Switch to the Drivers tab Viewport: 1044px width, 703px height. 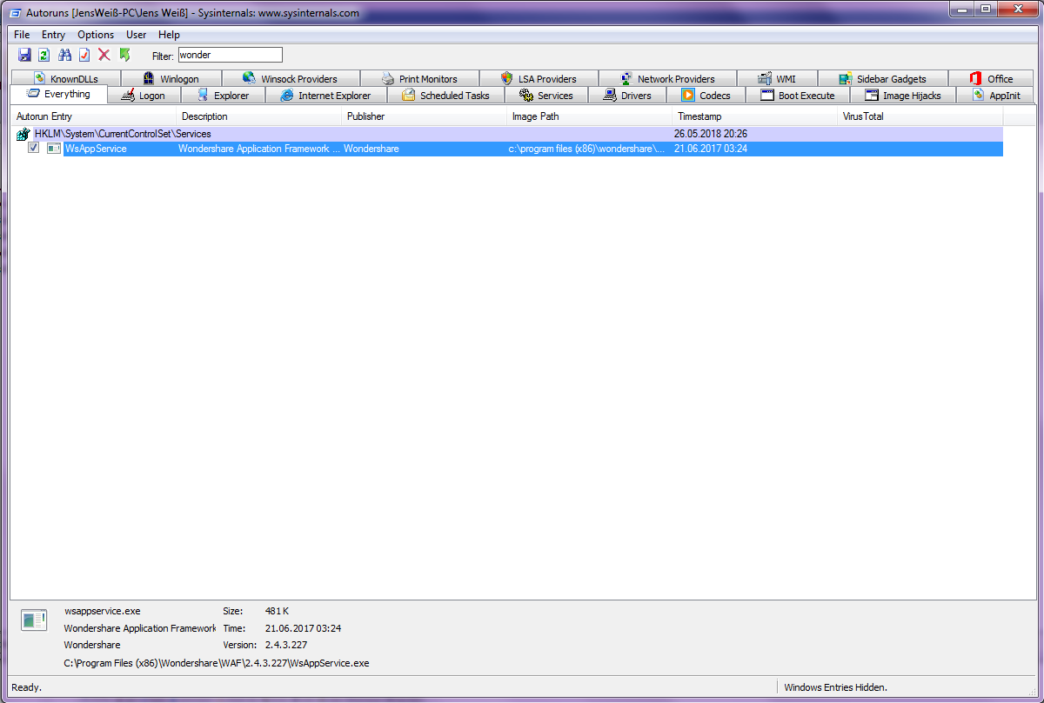click(x=626, y=96)
